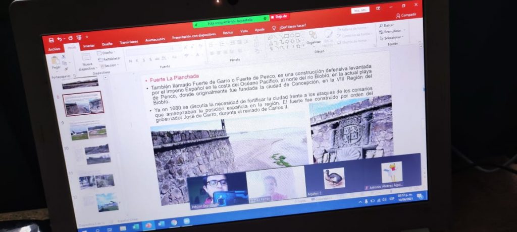
Task: Open the Archivo menu
Action: pos(54,49)
